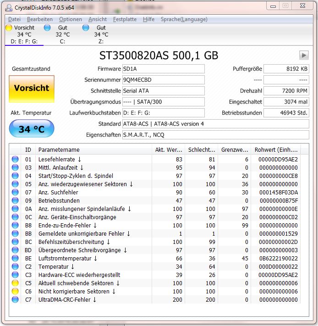Click status orb for Geräte-Einschaltvorgänge row
Screen dimensions: 318x326
15,217
